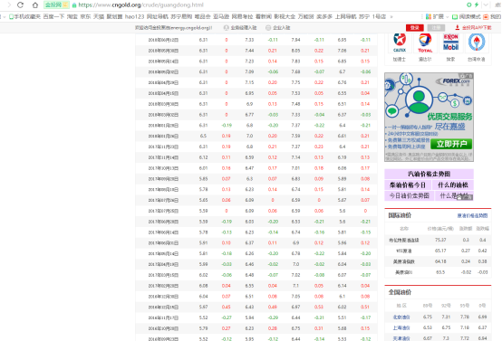Screen dimensions: 502x341
Task: Click the blue torch logo icon
Action: (477, 43)
